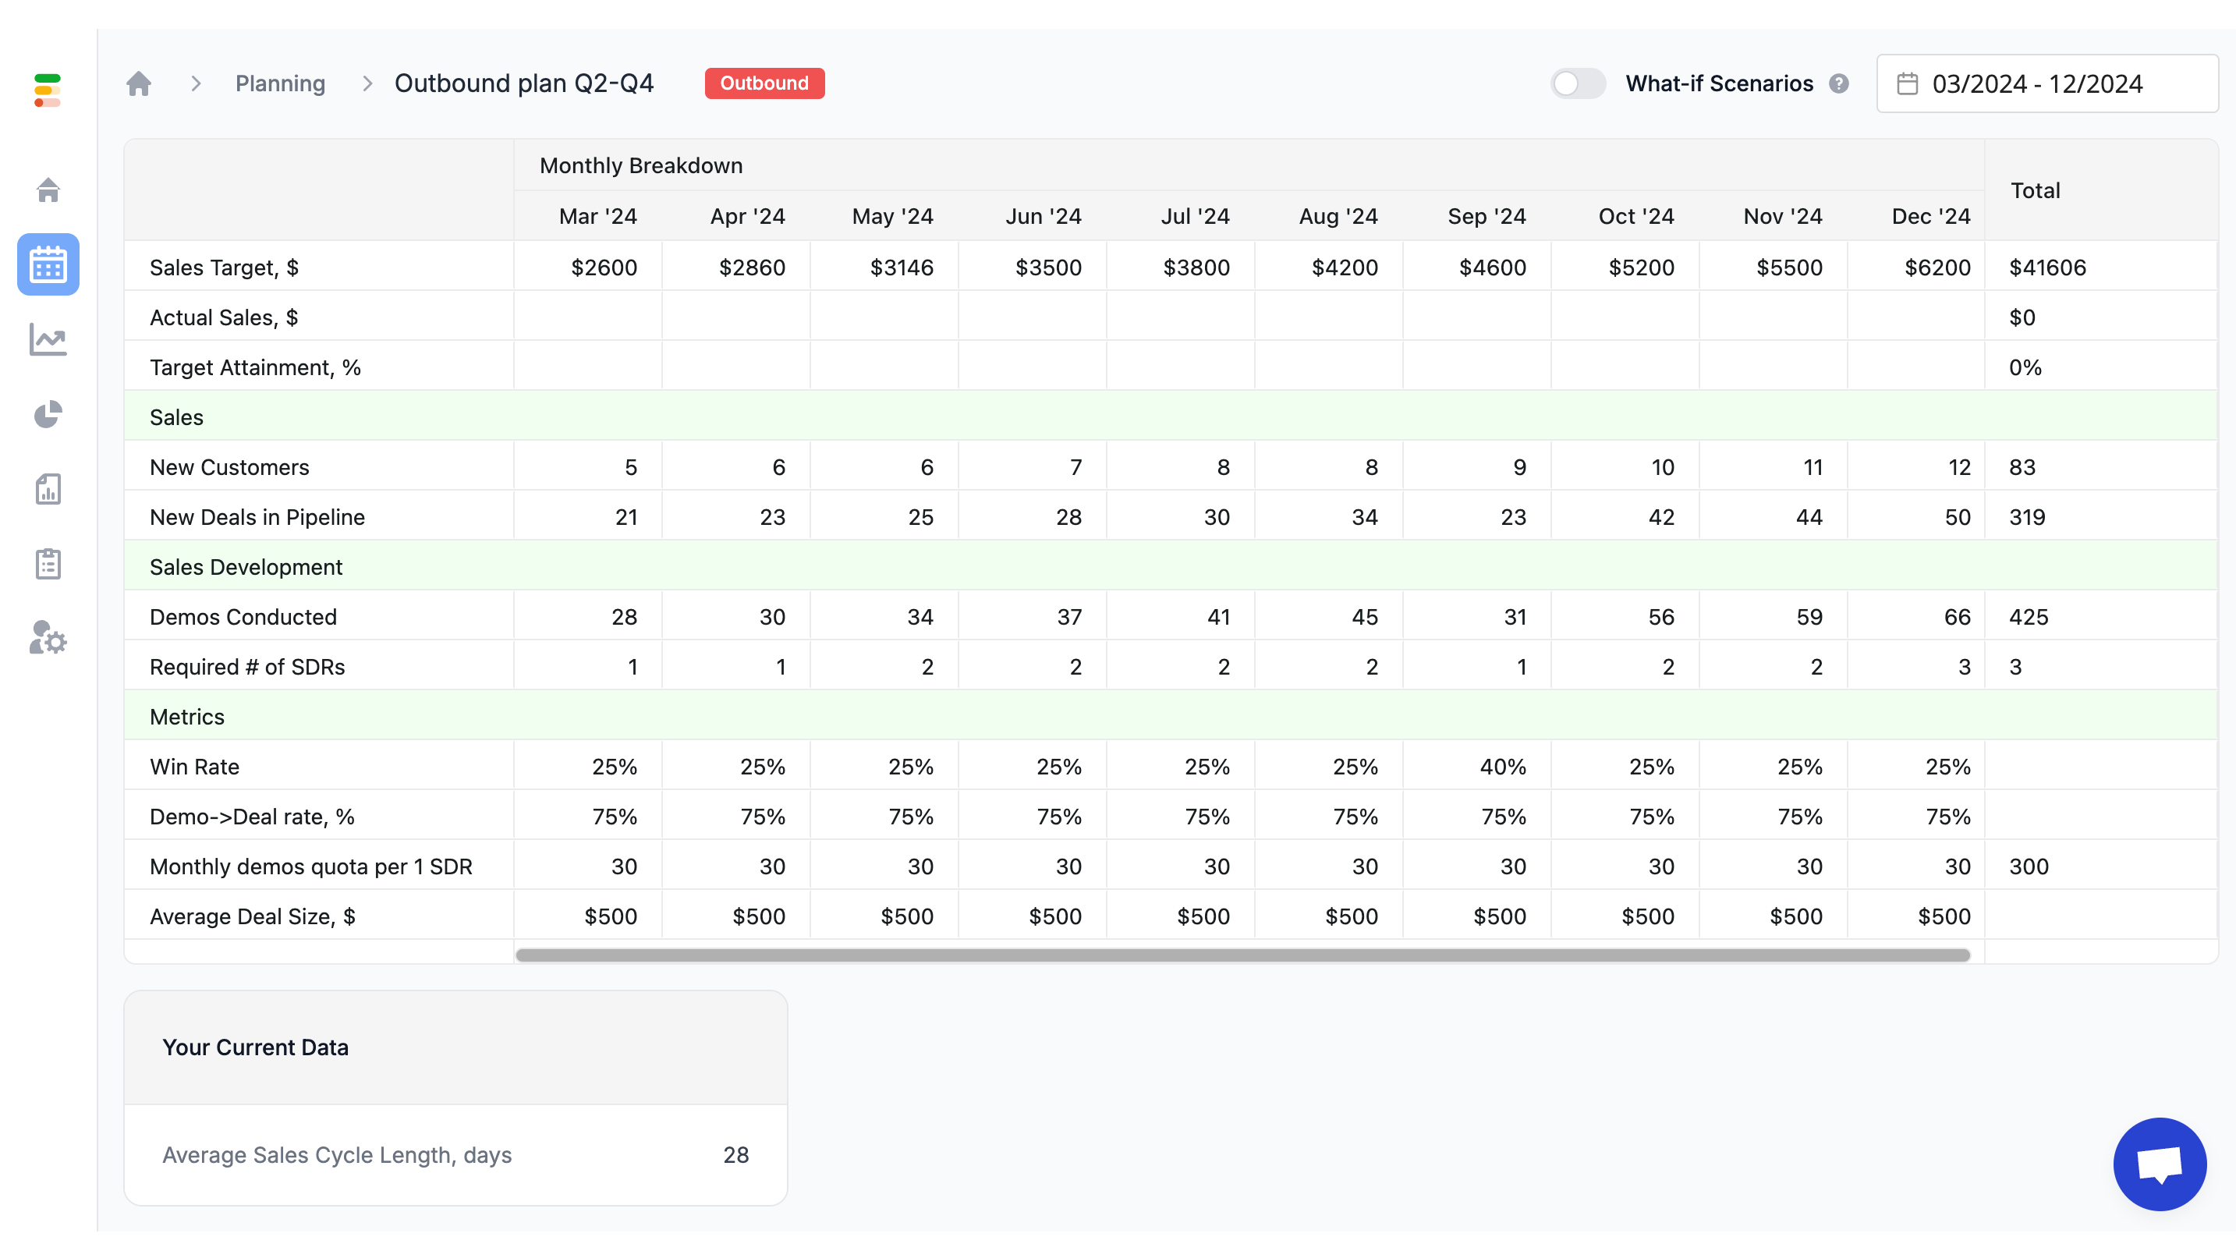2236x1258 pixels.
Task: Select Mar '24 Sales Target cell $2600
Action: pyautogui.click(x=604, y=268)
